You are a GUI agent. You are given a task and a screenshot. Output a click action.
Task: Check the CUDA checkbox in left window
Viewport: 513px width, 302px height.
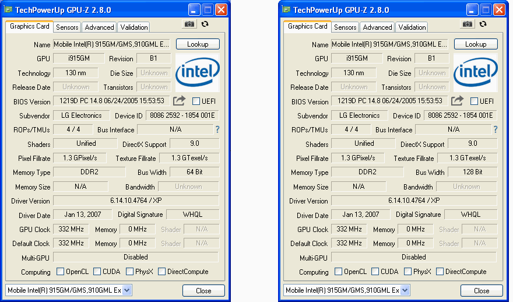coord(97,272)
